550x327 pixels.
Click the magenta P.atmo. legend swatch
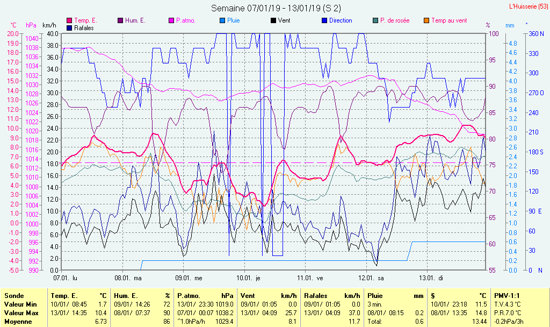(171, 20)
